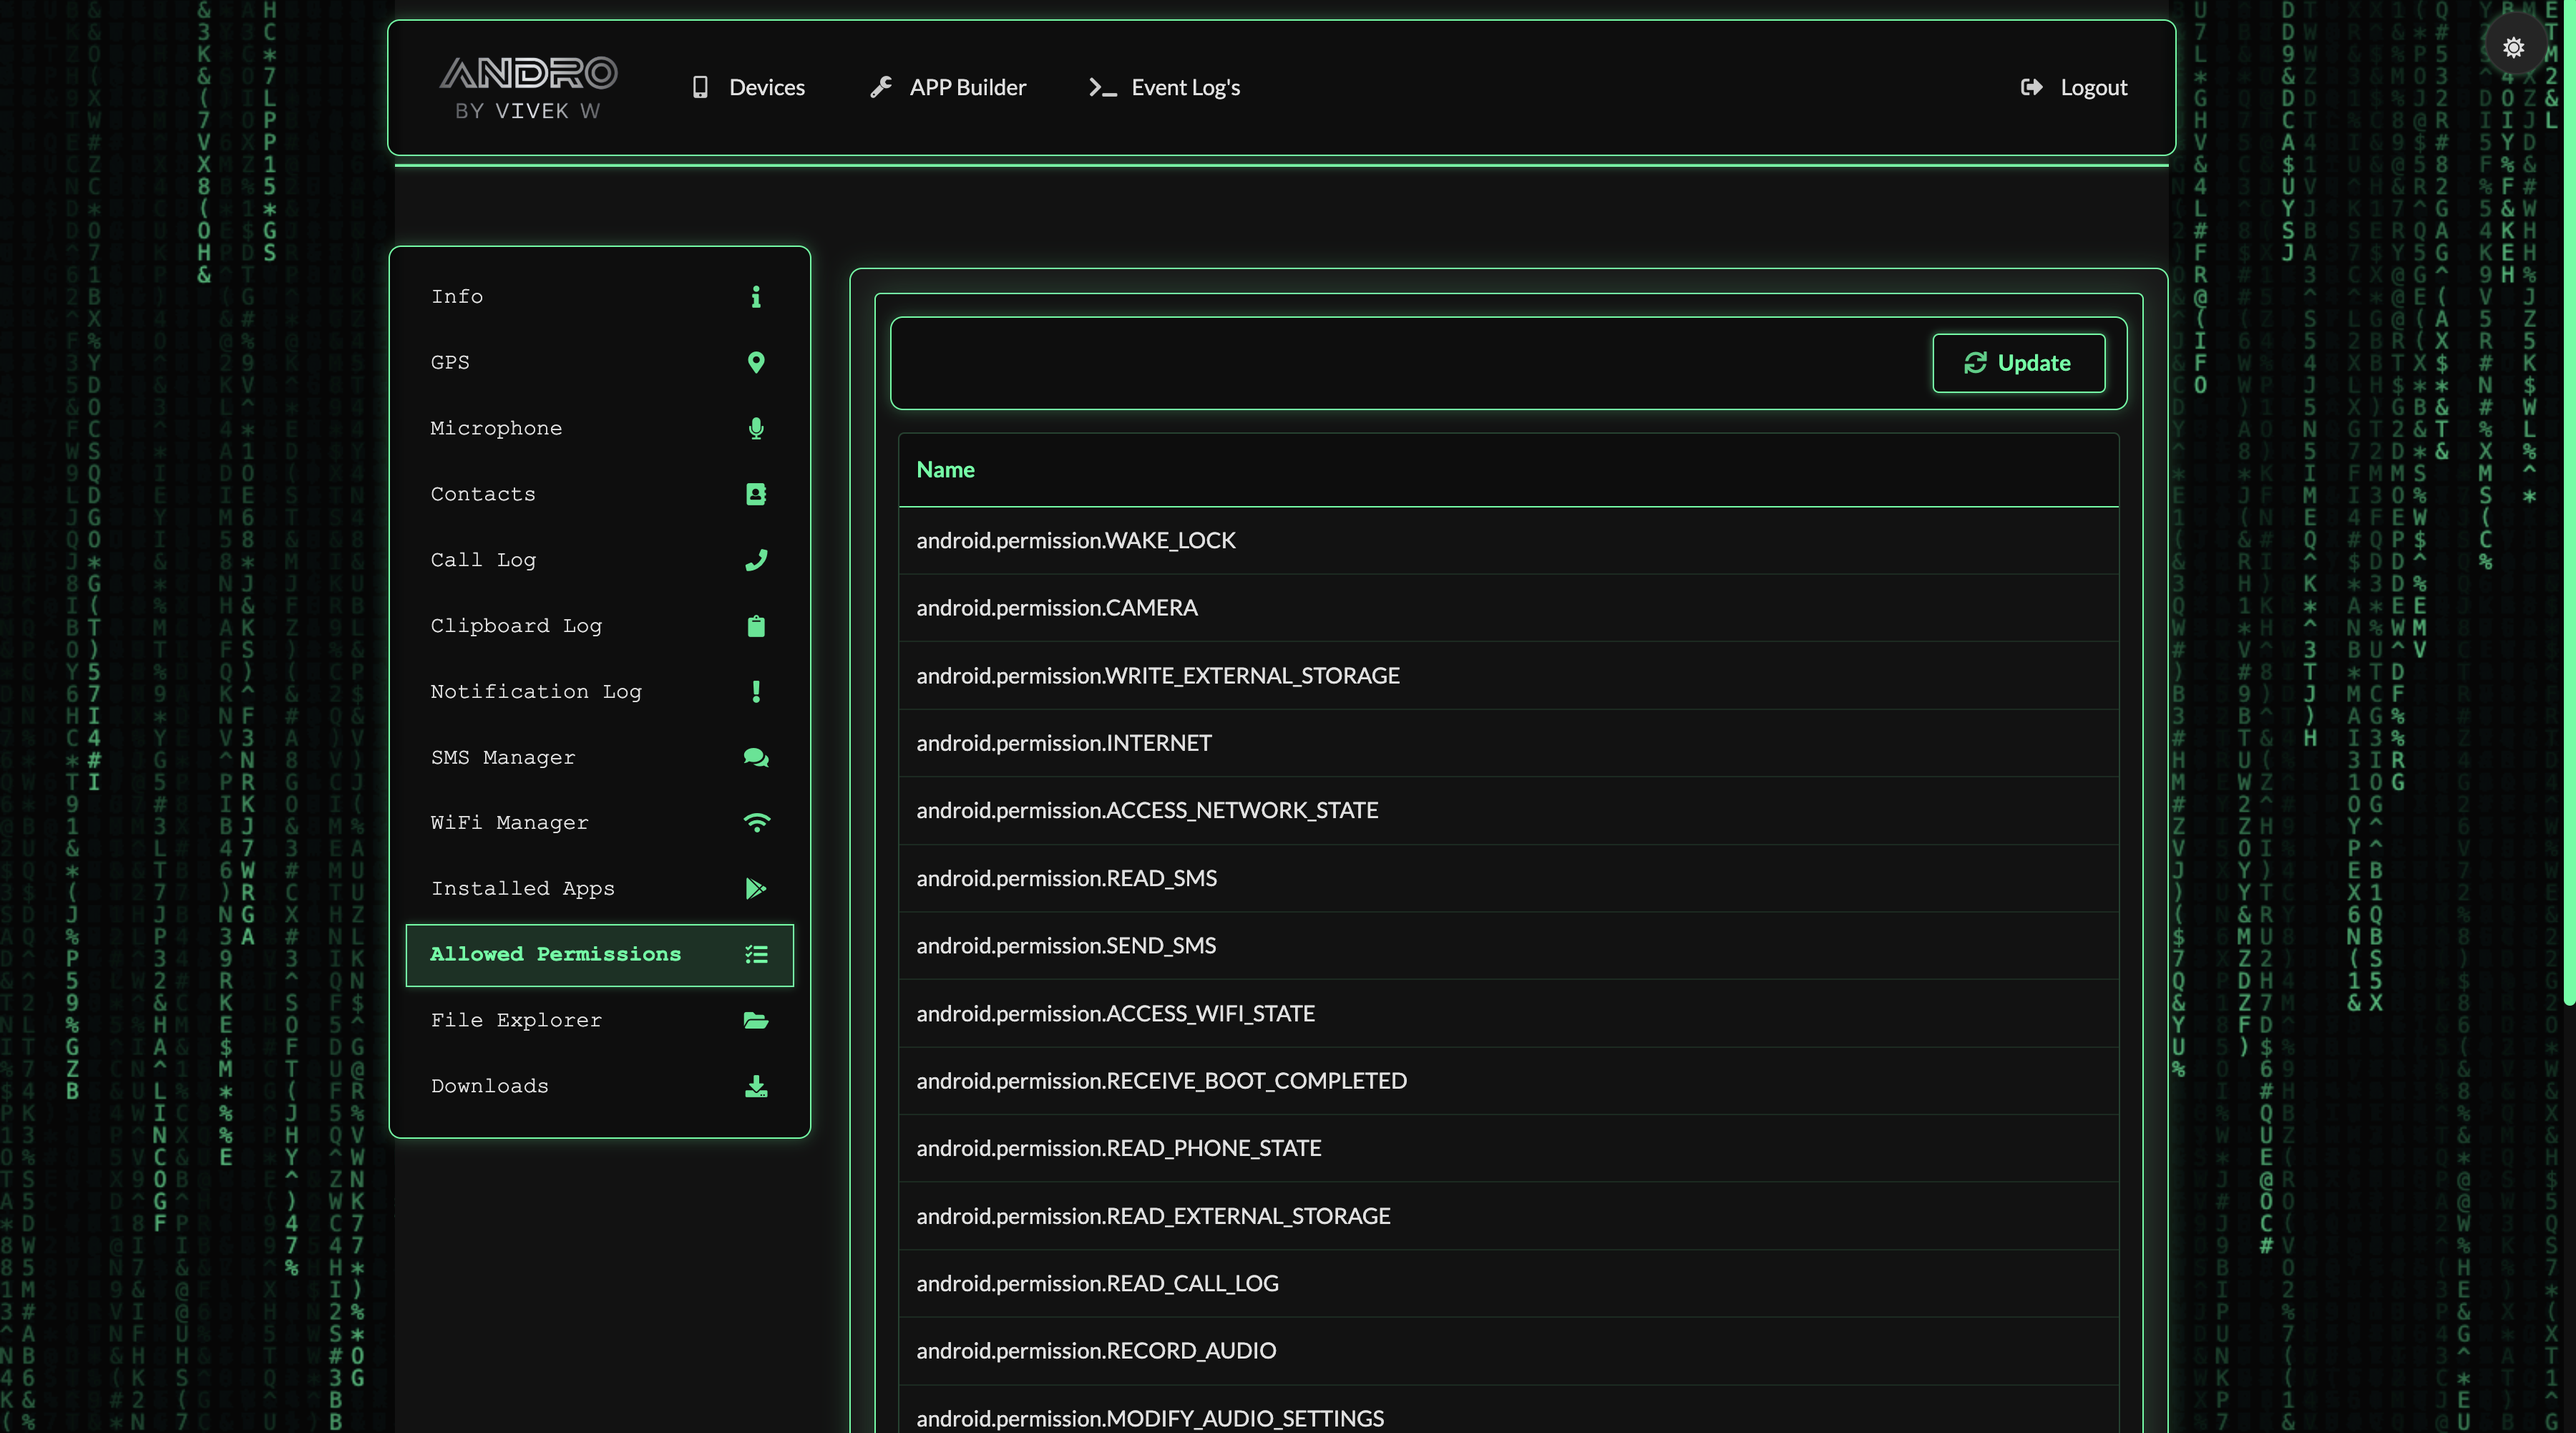Click the Downloads download icon

coord(757,1086)
